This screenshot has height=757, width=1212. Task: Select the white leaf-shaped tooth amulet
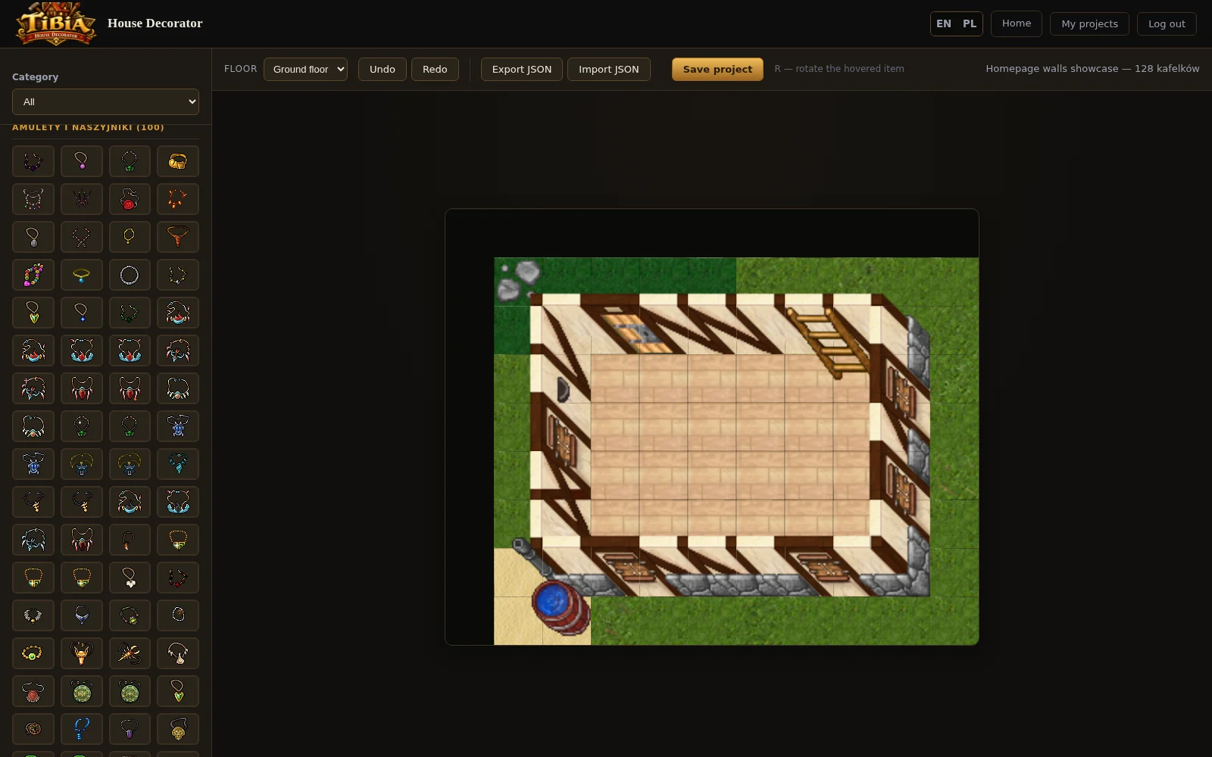130,578
